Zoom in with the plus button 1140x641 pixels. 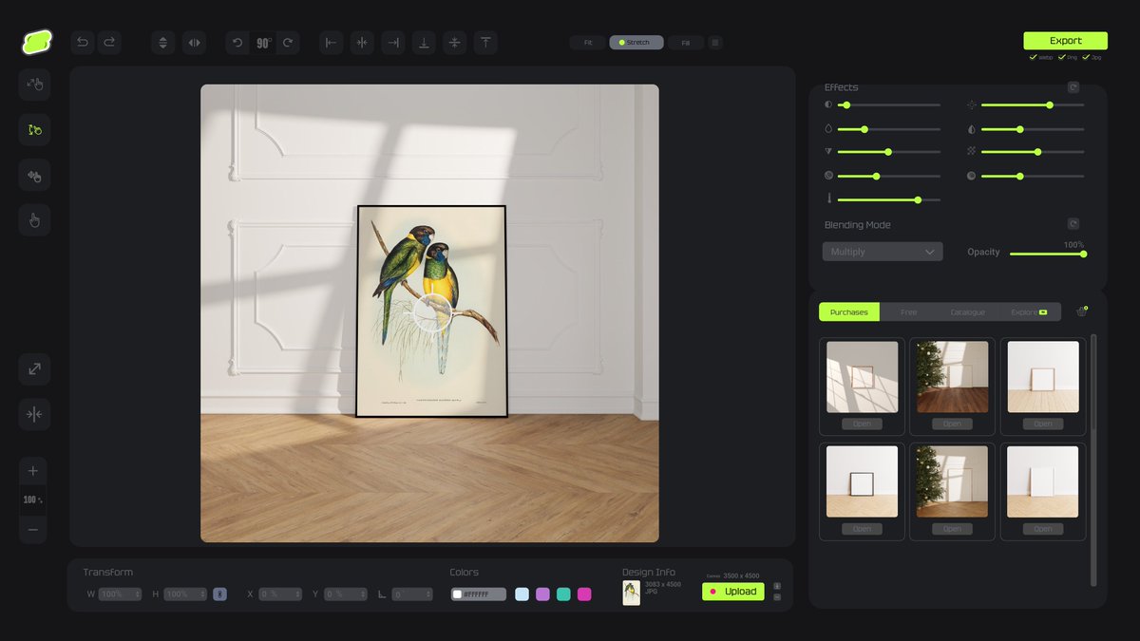click(x=33, y=471)
